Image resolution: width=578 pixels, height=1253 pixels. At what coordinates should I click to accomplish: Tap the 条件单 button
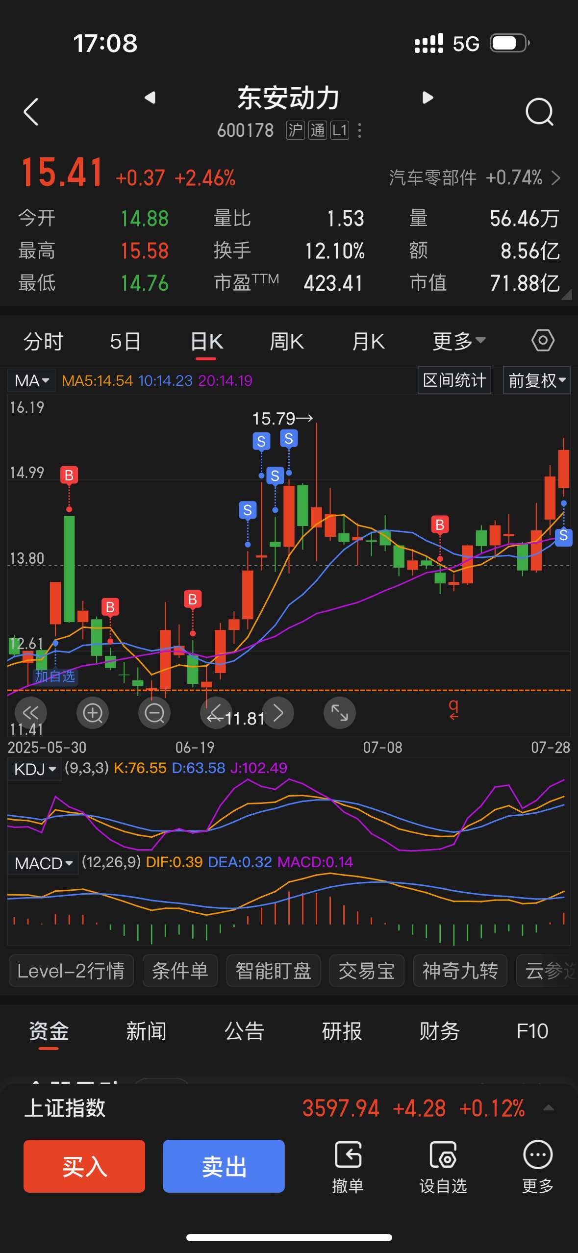(x=180, y=971)
